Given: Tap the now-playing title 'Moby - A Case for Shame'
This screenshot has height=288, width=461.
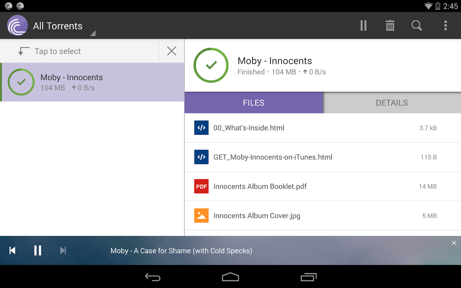Looking at the screenshot, I should [181, 251].
